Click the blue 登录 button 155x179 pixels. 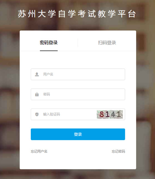point(78,134)
